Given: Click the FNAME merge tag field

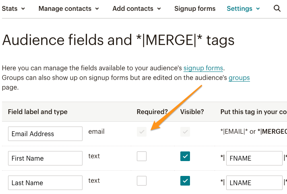Looking at the screenshot, I should tap(254, 158).
